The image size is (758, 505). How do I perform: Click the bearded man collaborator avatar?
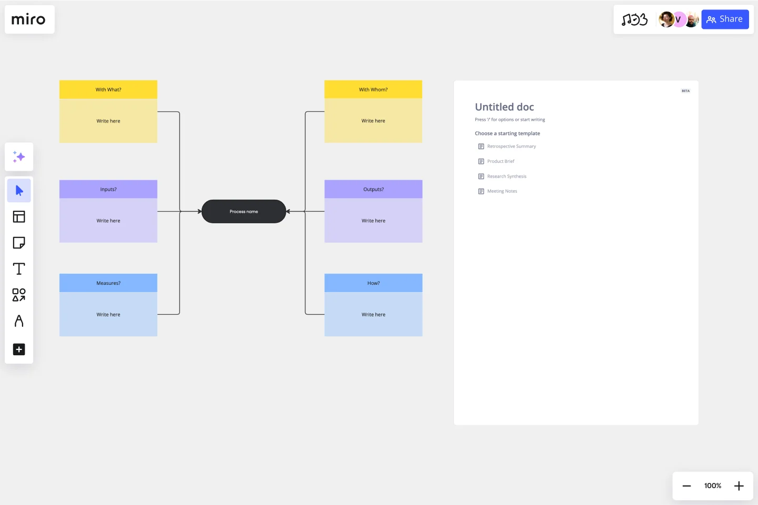point(692,19)
